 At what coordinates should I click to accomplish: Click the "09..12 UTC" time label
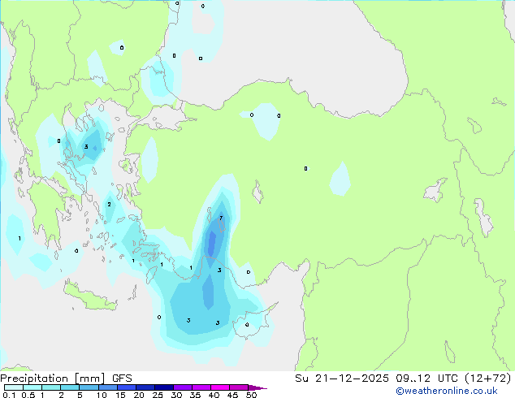coord(426,379)
